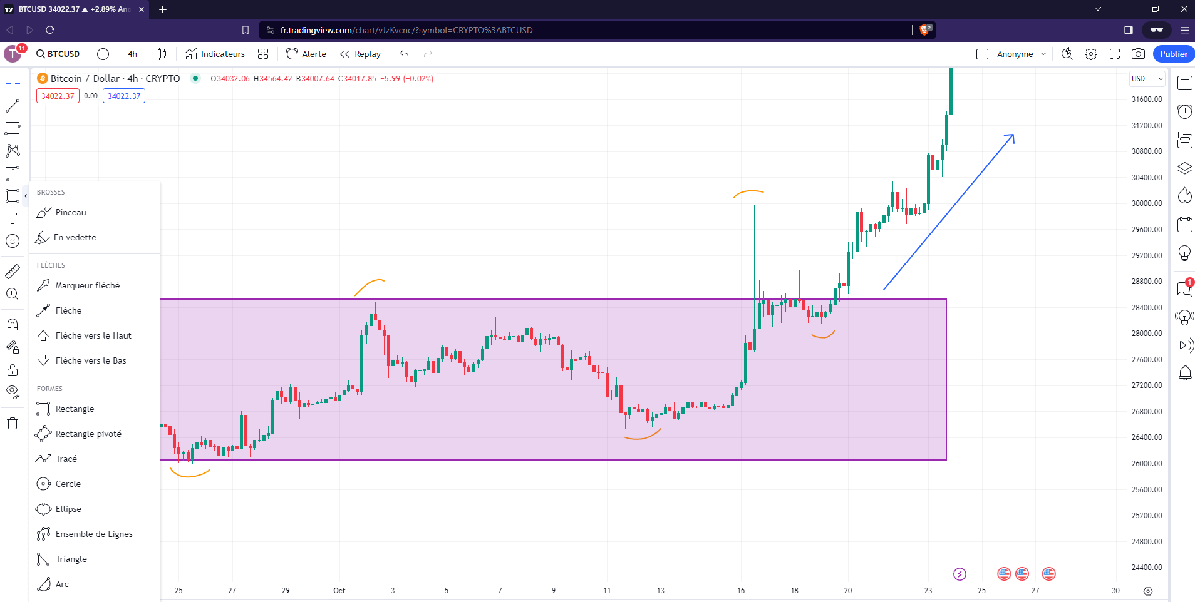1195x602 pixels.
Task: Open the USD currency dropdown
Action: [1147, 79]
